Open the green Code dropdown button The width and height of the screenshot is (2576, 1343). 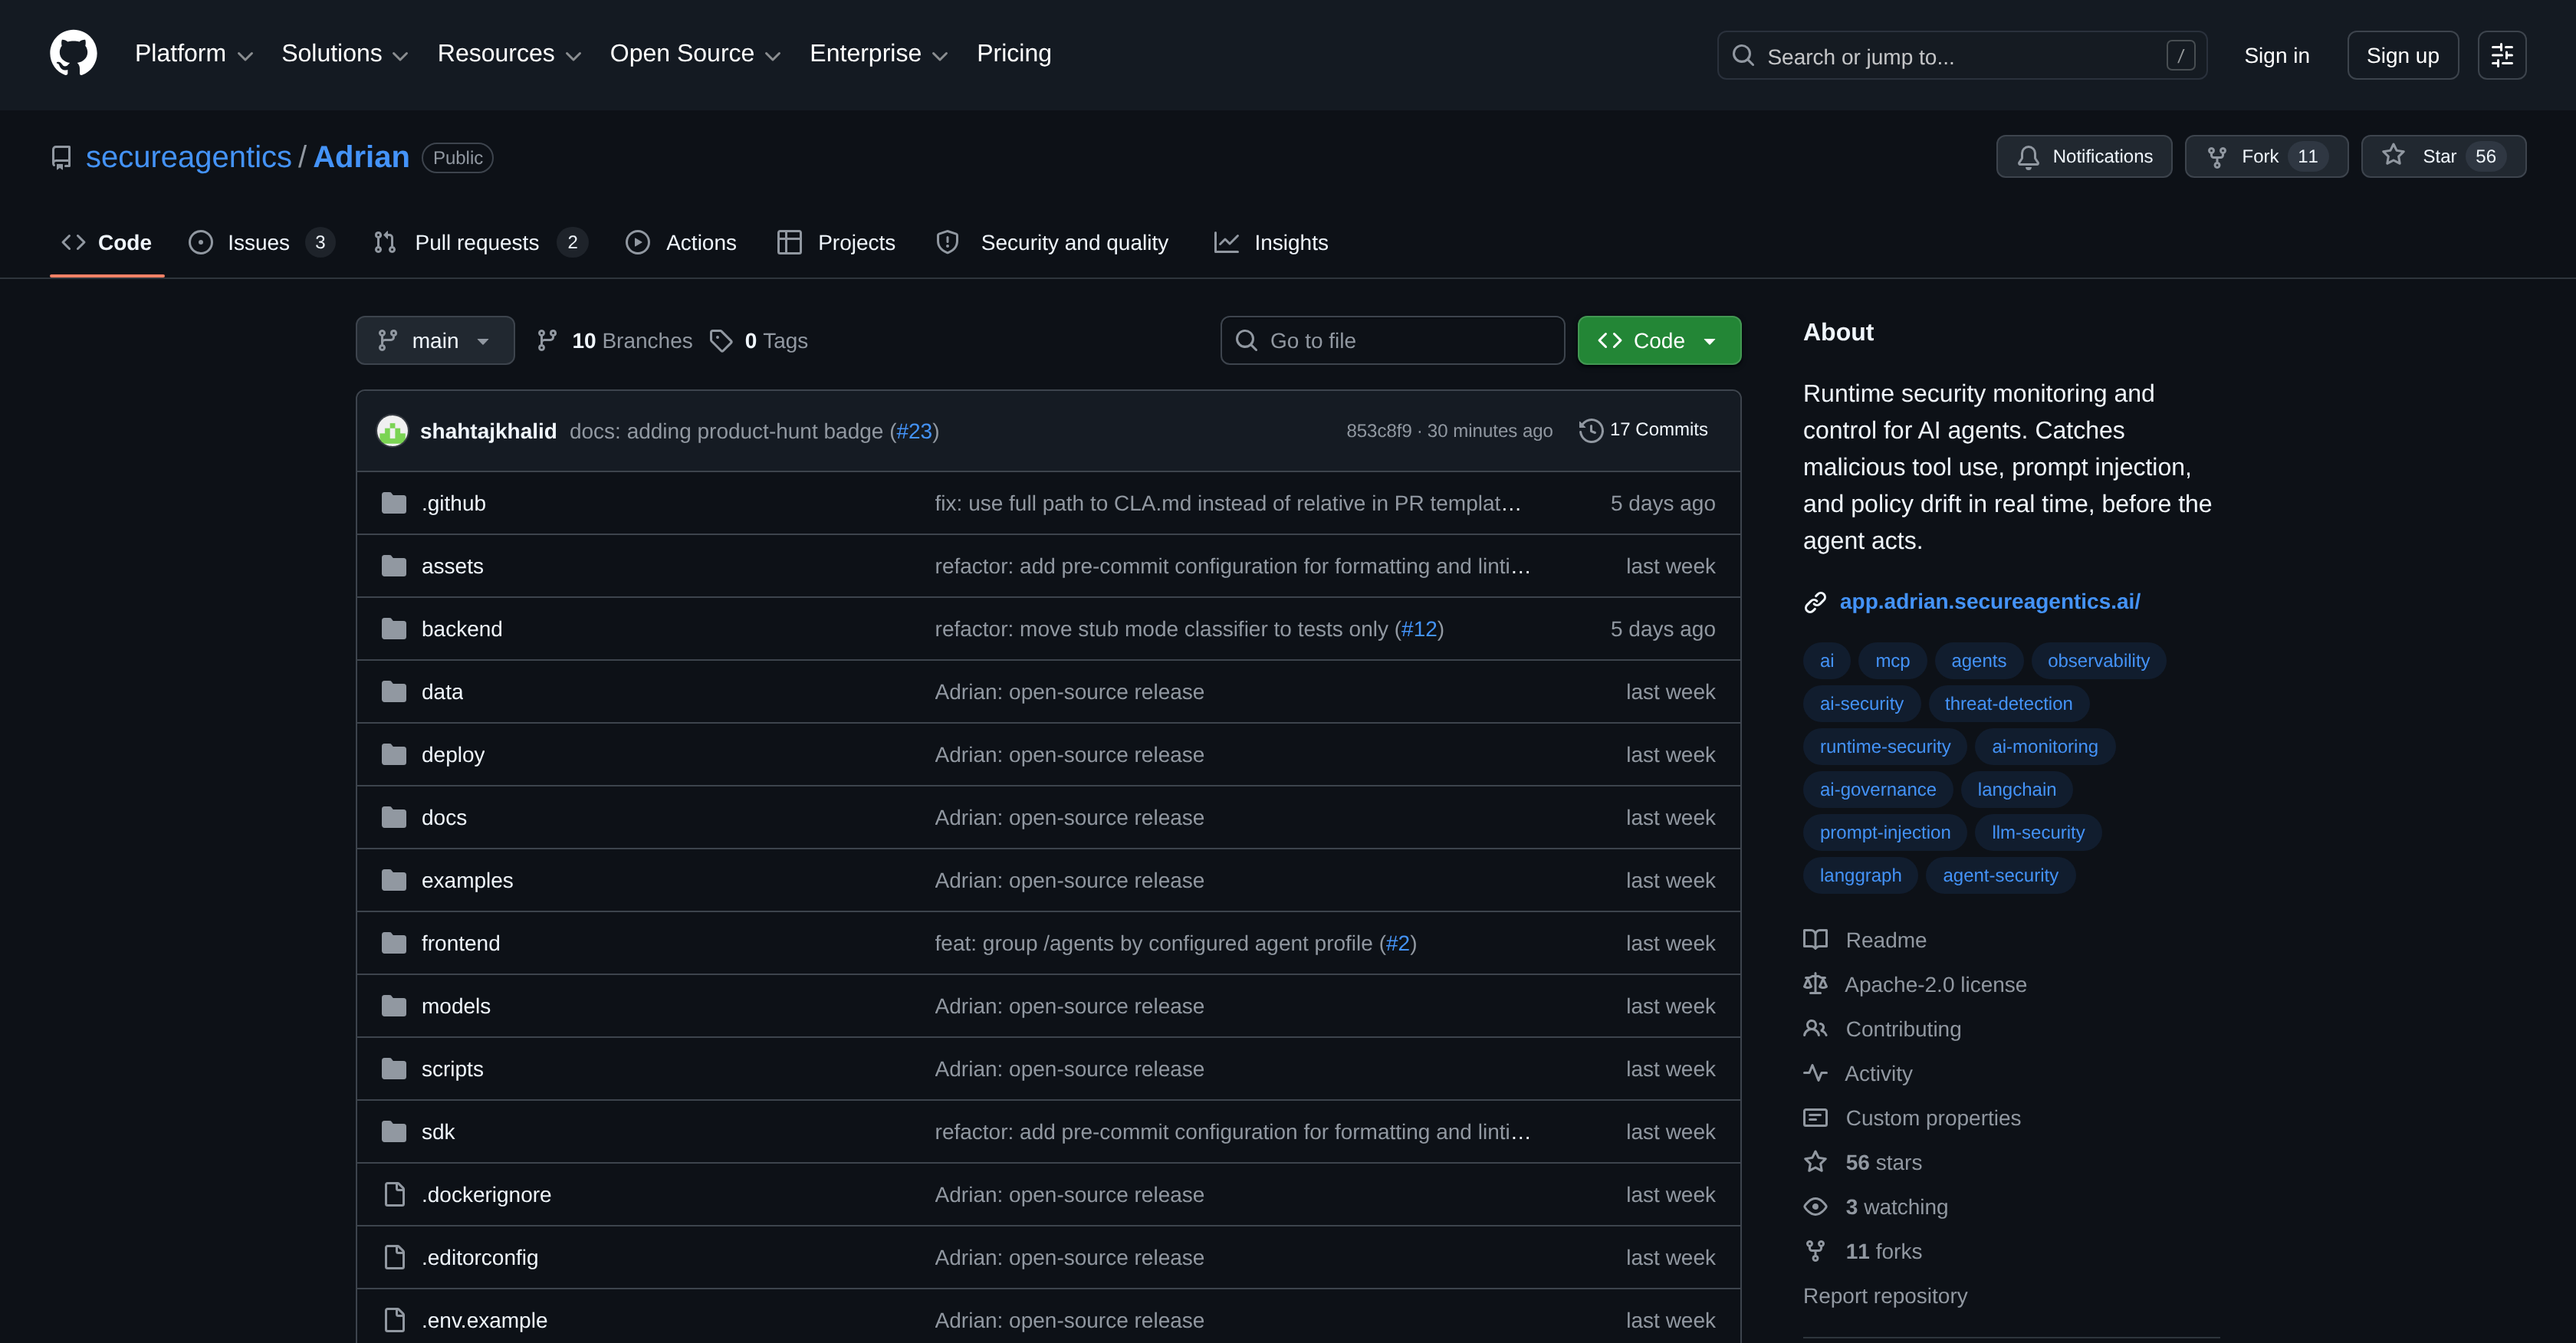pos(1659,341)
